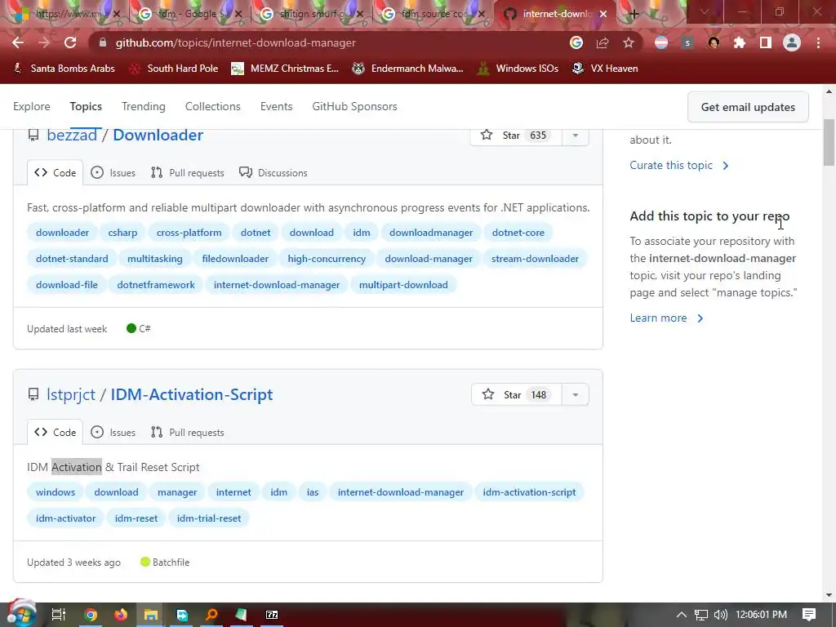Open the Santa Bombs Arabs bookmark
This screenshot has width=836, height=627.
tap(64, 69)
